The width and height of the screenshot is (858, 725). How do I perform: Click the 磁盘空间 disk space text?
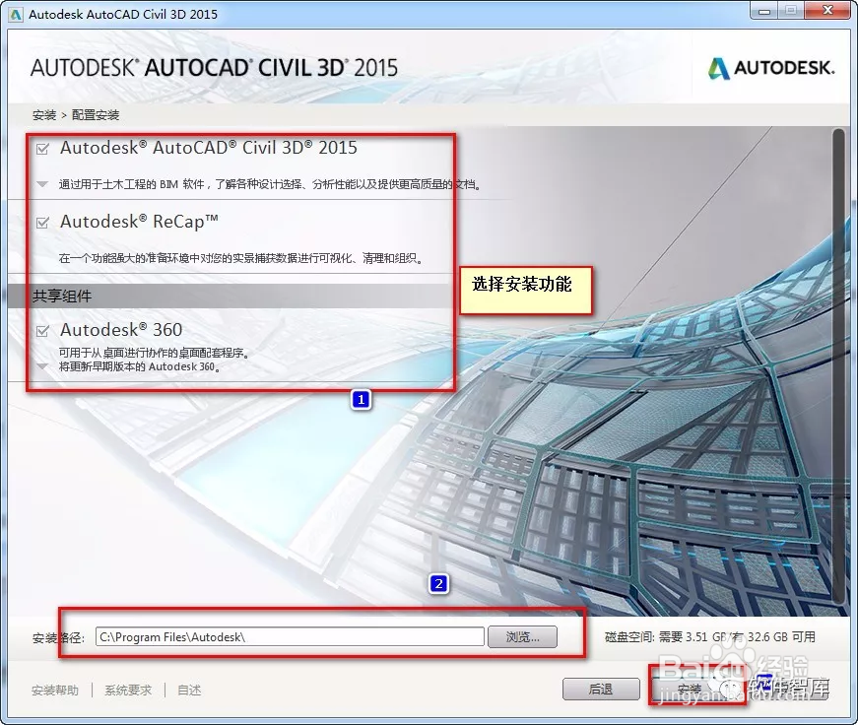pos(709,637)
